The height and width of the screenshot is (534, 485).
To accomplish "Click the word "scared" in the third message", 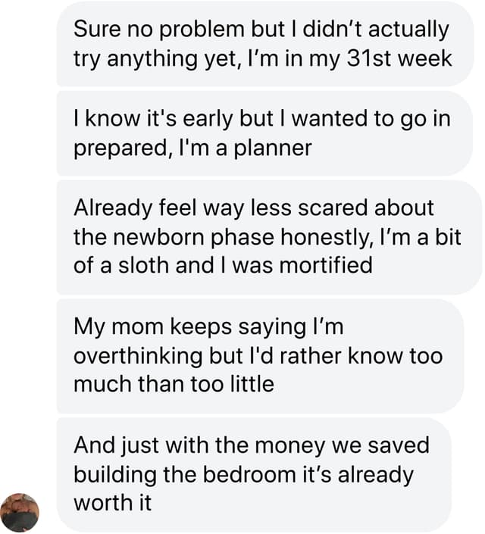I will click(348, 207).
